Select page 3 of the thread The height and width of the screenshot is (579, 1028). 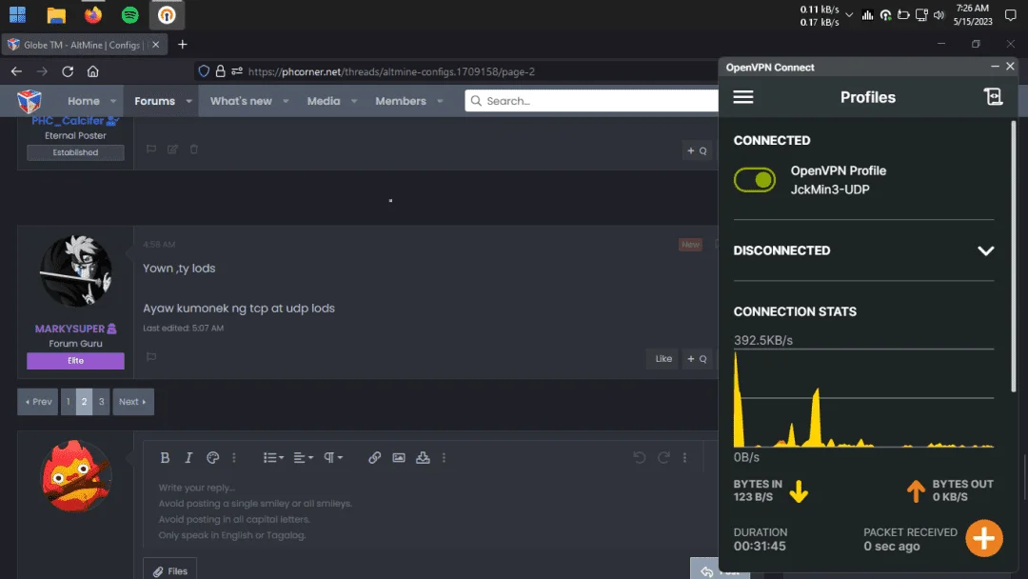tap(101, 401)
